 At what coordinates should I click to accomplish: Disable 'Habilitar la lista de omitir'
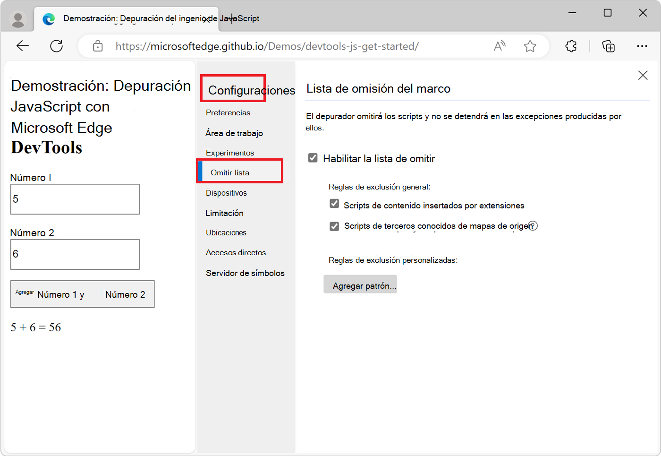click(x=313, y=158)
